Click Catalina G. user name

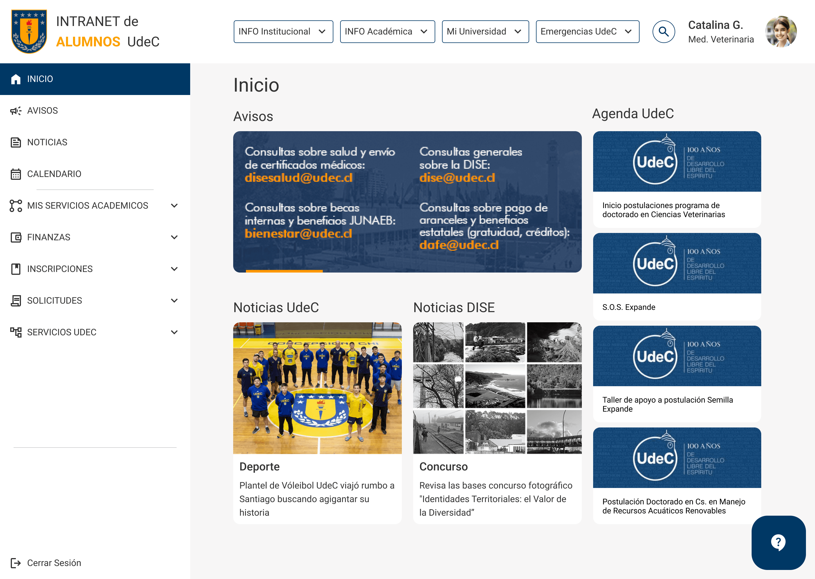pos(715,25)
